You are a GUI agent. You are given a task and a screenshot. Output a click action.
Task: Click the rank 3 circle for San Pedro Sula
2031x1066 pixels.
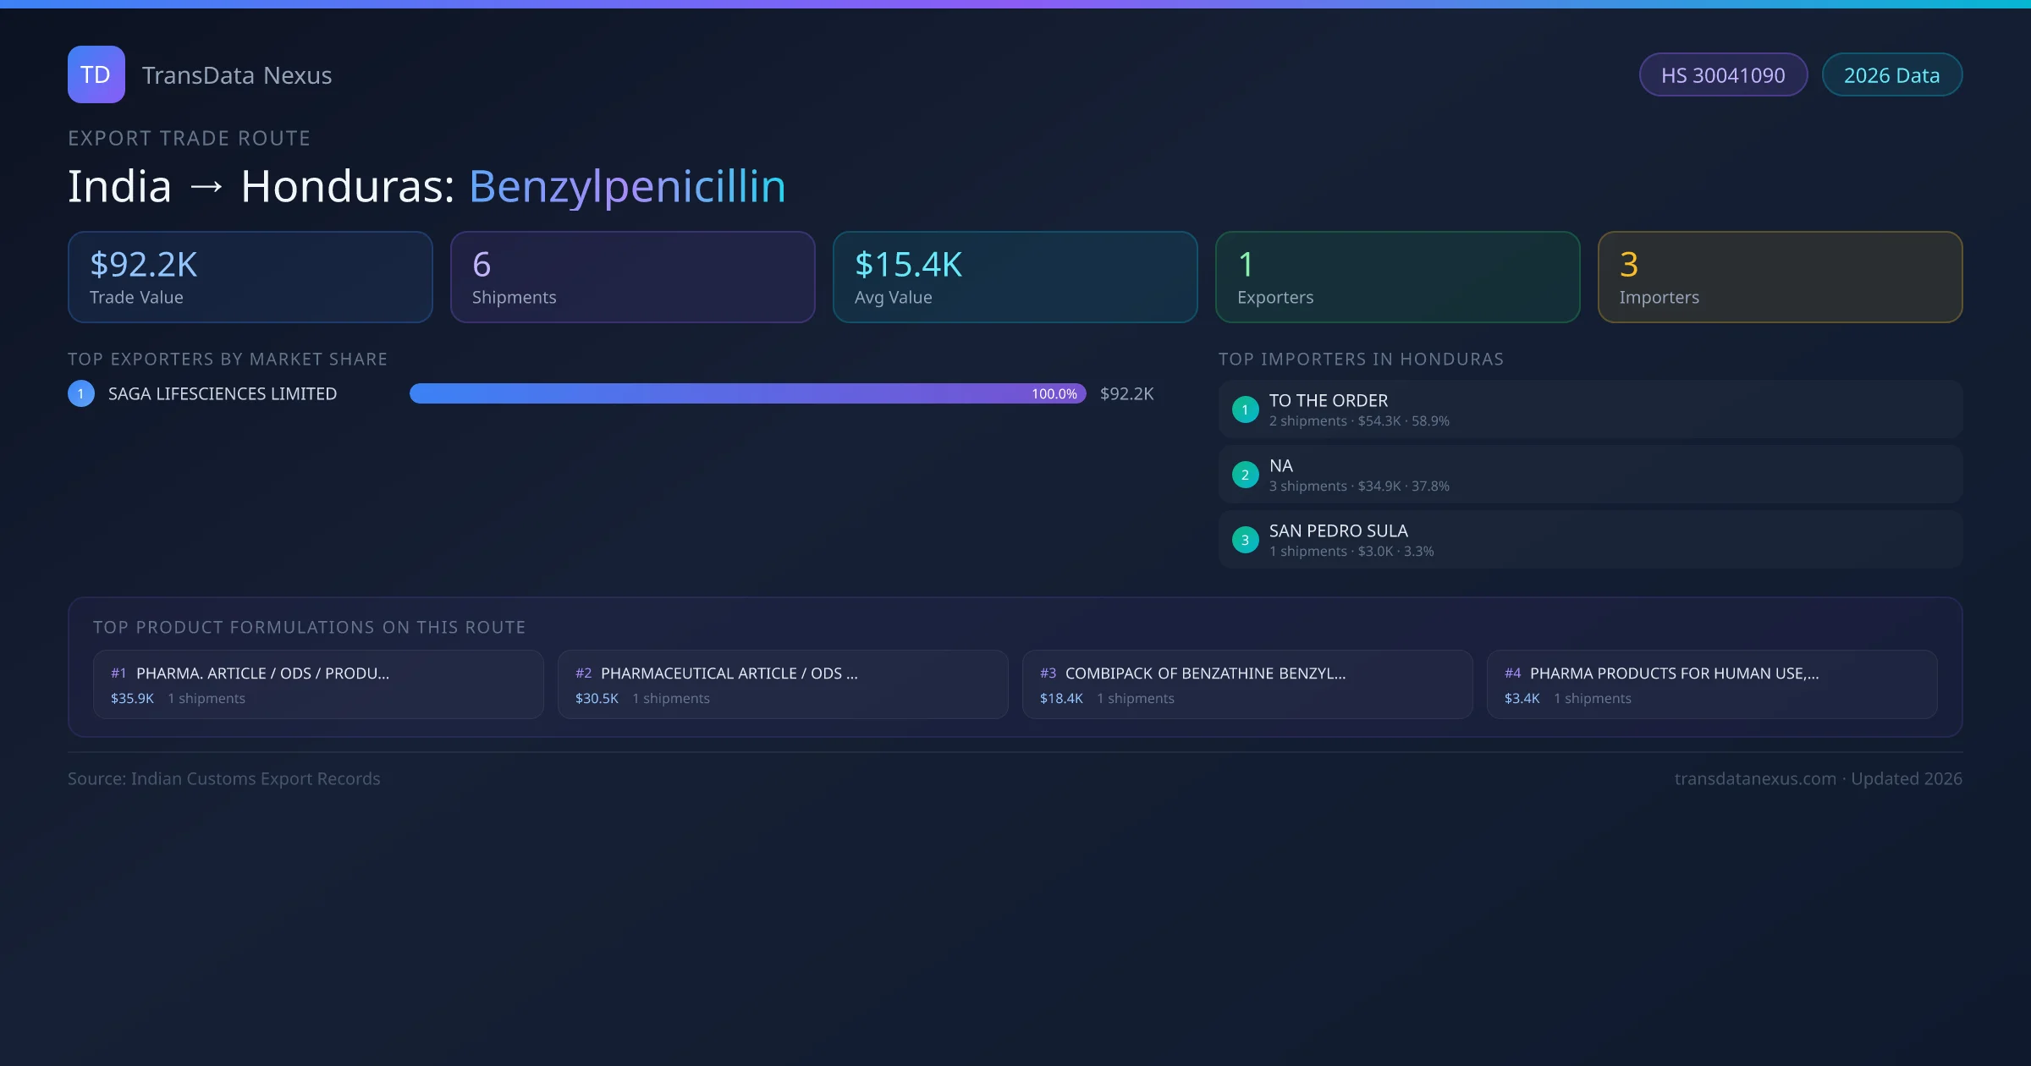(1245, 541)
